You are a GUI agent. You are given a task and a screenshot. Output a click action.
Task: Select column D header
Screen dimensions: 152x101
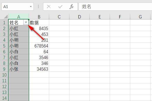click(80, 17)
